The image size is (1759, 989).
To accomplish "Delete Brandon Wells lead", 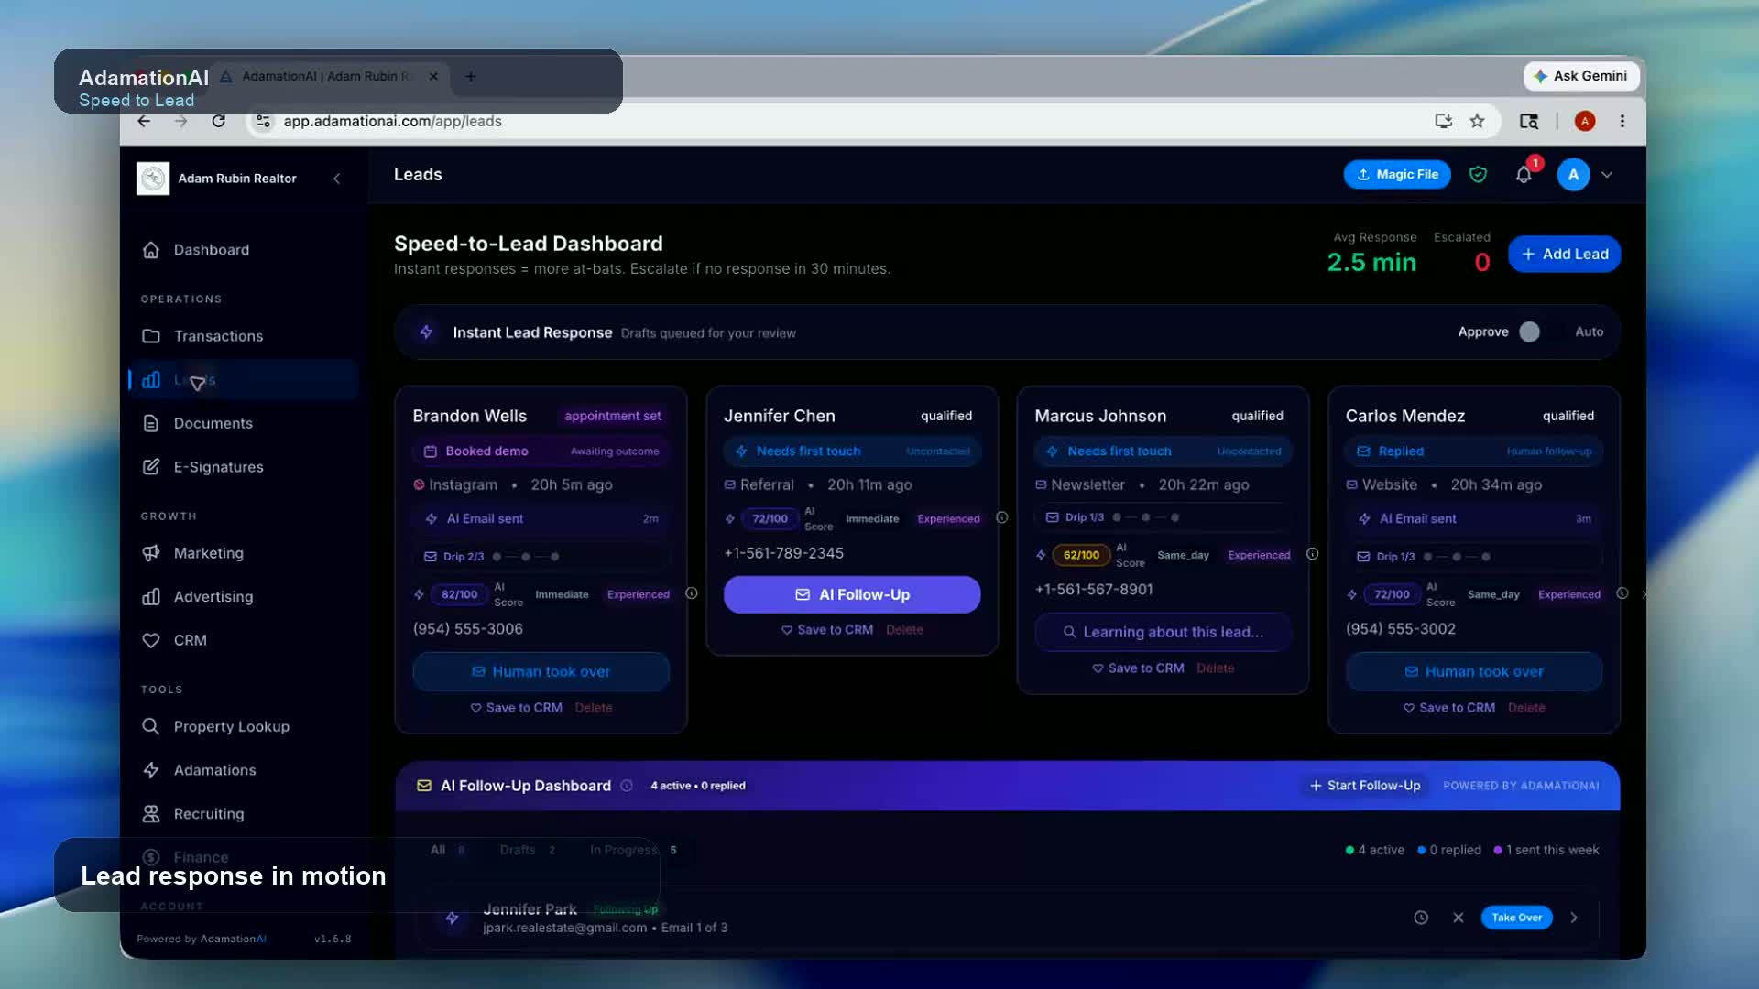I will click(594, 708).
